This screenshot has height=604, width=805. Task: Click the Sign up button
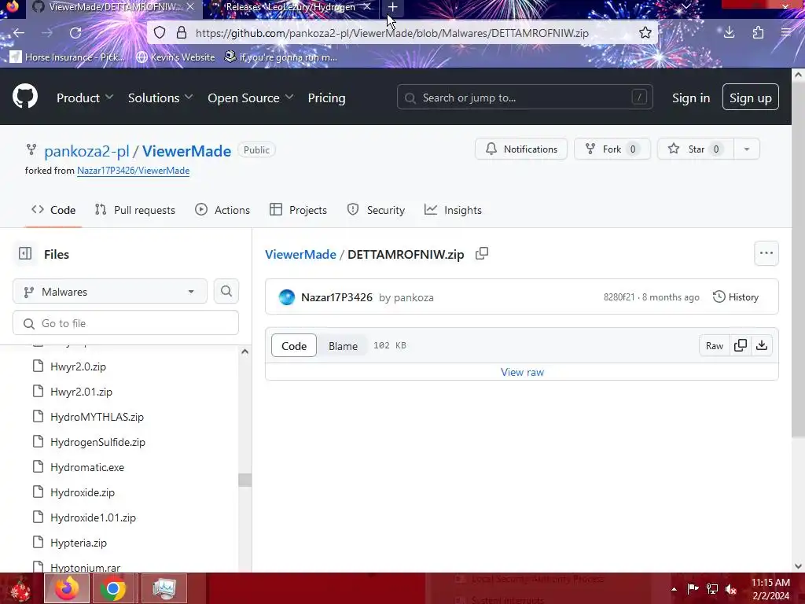(x=751, y=97)
